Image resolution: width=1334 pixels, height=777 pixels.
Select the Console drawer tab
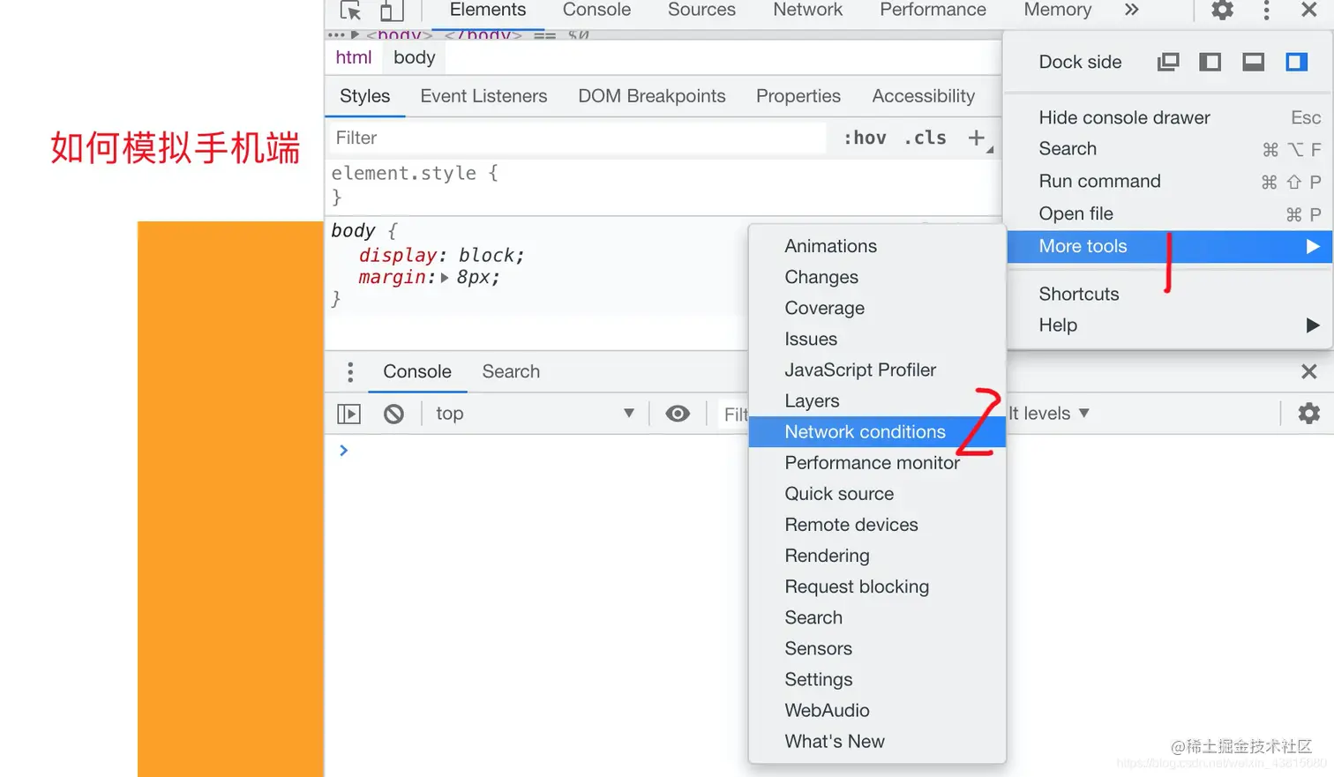417,371
